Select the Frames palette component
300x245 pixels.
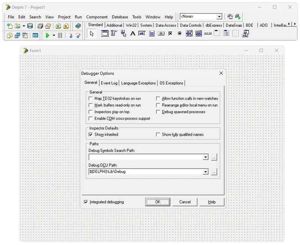(105, 34)
